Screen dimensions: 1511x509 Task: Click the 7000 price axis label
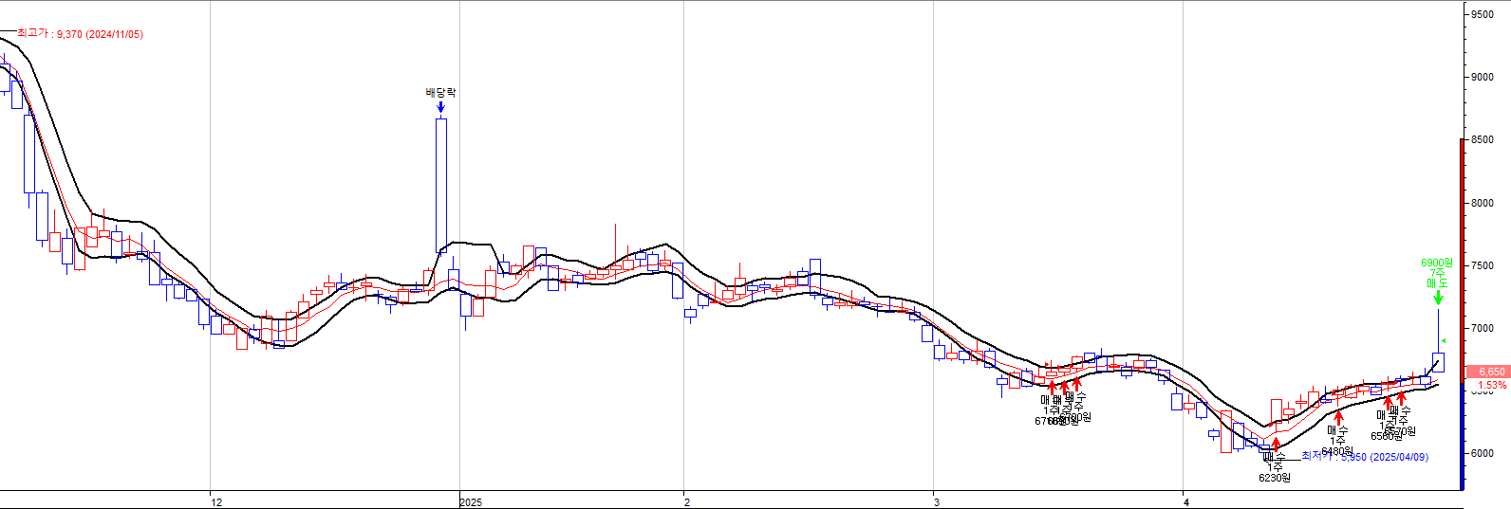(x=1483, y=328)
